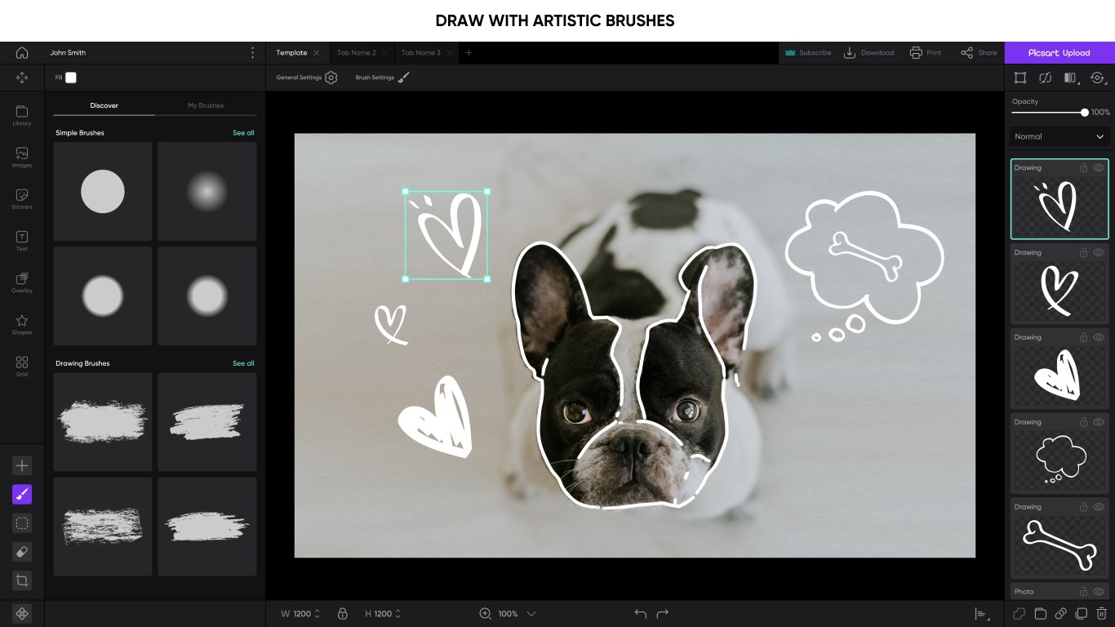Viewport: 1115px width, 627px height.
Task: Hide the outline heart Drawing layer
Action: point(1099,252)
